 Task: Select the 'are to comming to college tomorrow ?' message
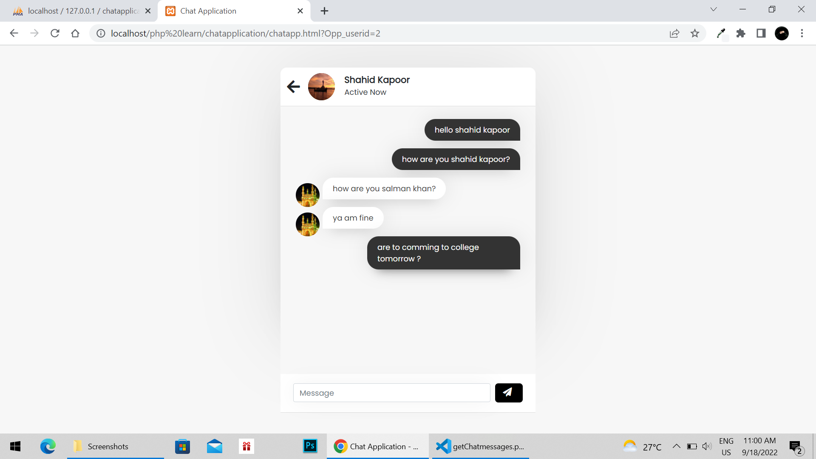[x=443, y=253]
